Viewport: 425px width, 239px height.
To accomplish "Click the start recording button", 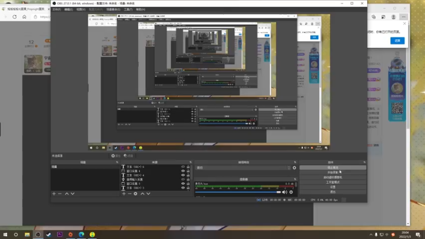I will [333, 172].
